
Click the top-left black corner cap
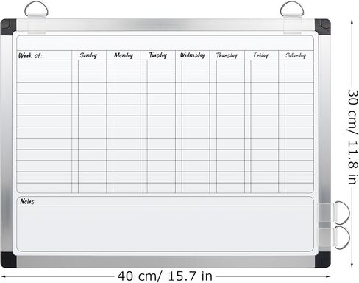tap(8, 27)
